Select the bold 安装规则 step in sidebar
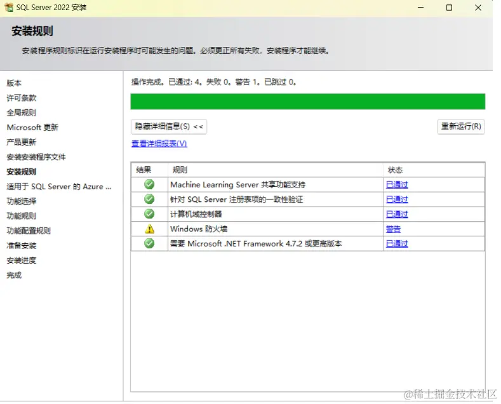Image resolution: width=501 pixels, height=404 pixels. 22,172
